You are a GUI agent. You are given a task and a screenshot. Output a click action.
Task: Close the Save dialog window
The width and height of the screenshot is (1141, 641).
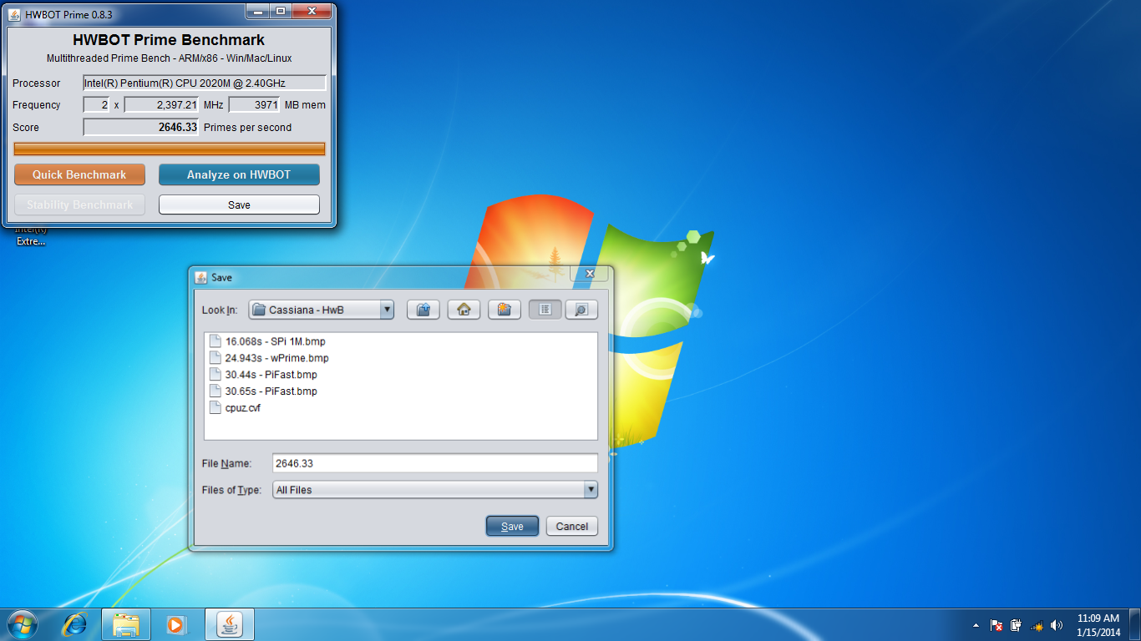coord(590,273)
